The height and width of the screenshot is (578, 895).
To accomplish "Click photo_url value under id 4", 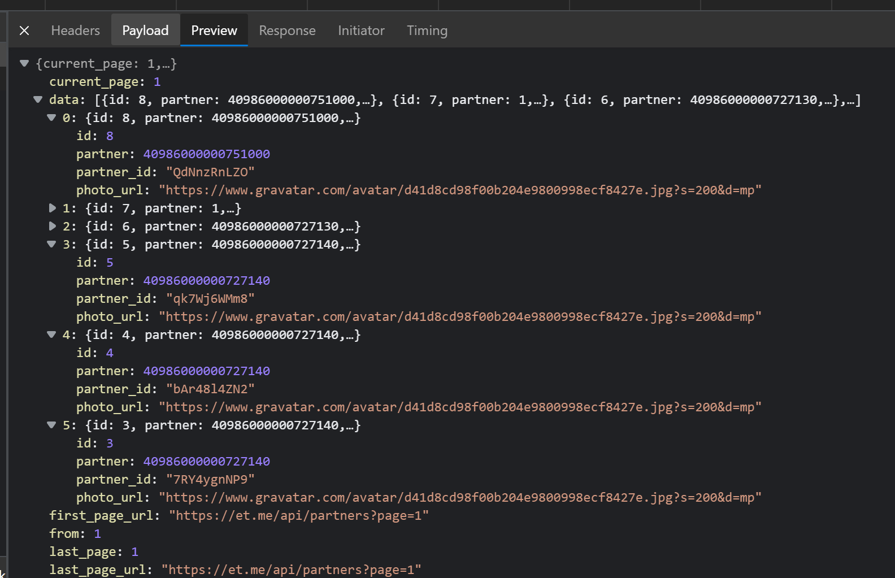I will 460,407.
